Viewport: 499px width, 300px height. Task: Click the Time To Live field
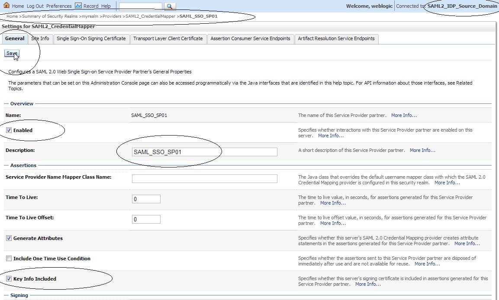146,199
